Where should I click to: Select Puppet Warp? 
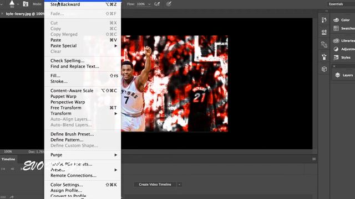[83, 96]
